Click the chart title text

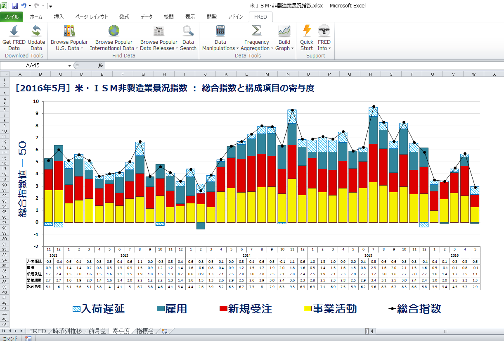coord(164,88)
